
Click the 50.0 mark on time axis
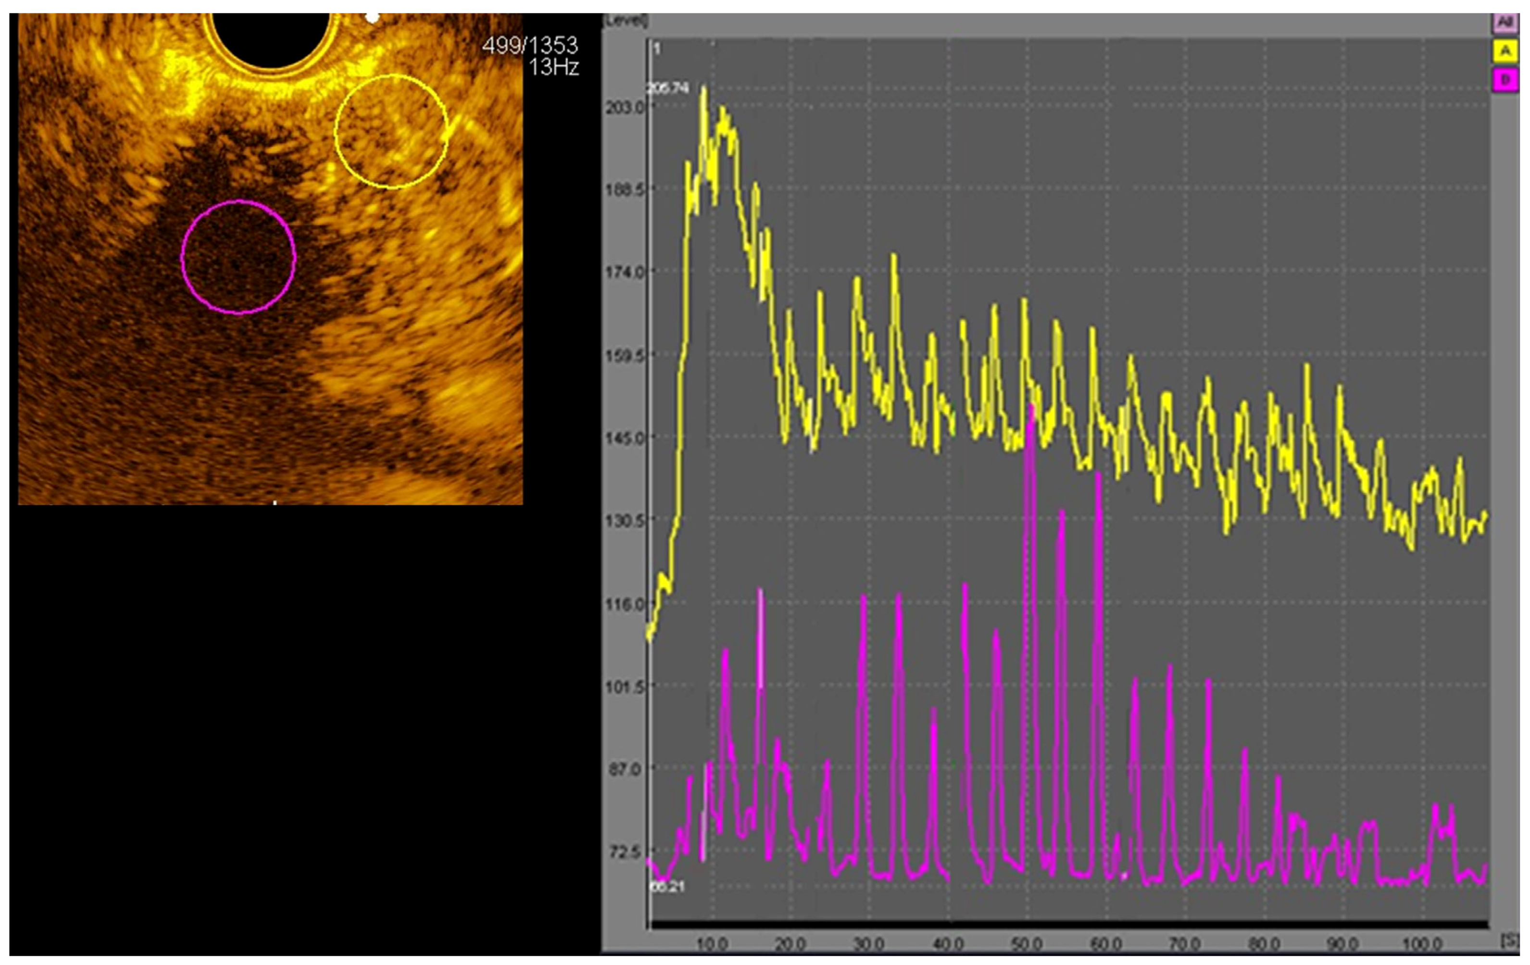1026,943
